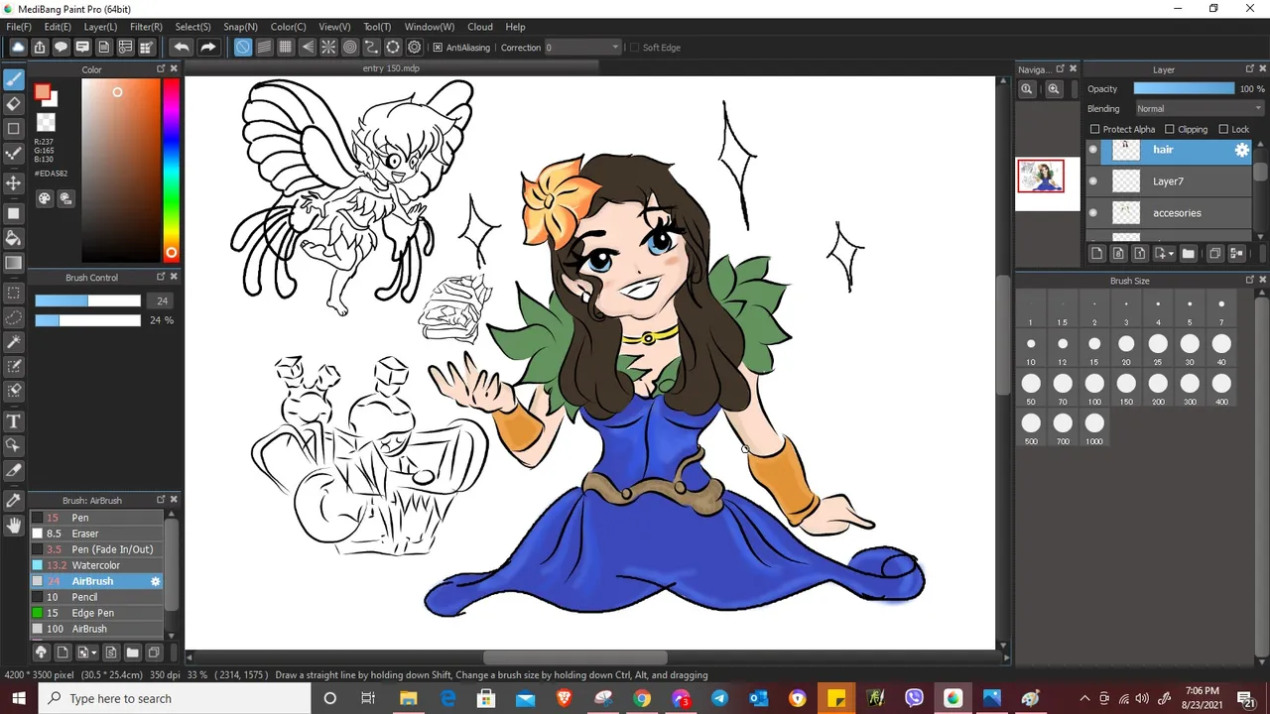This screenshot has width=1270, height=714.
Task: Select the Edge Pen brush
Action: pyautogui.click(x=96, y=613)
